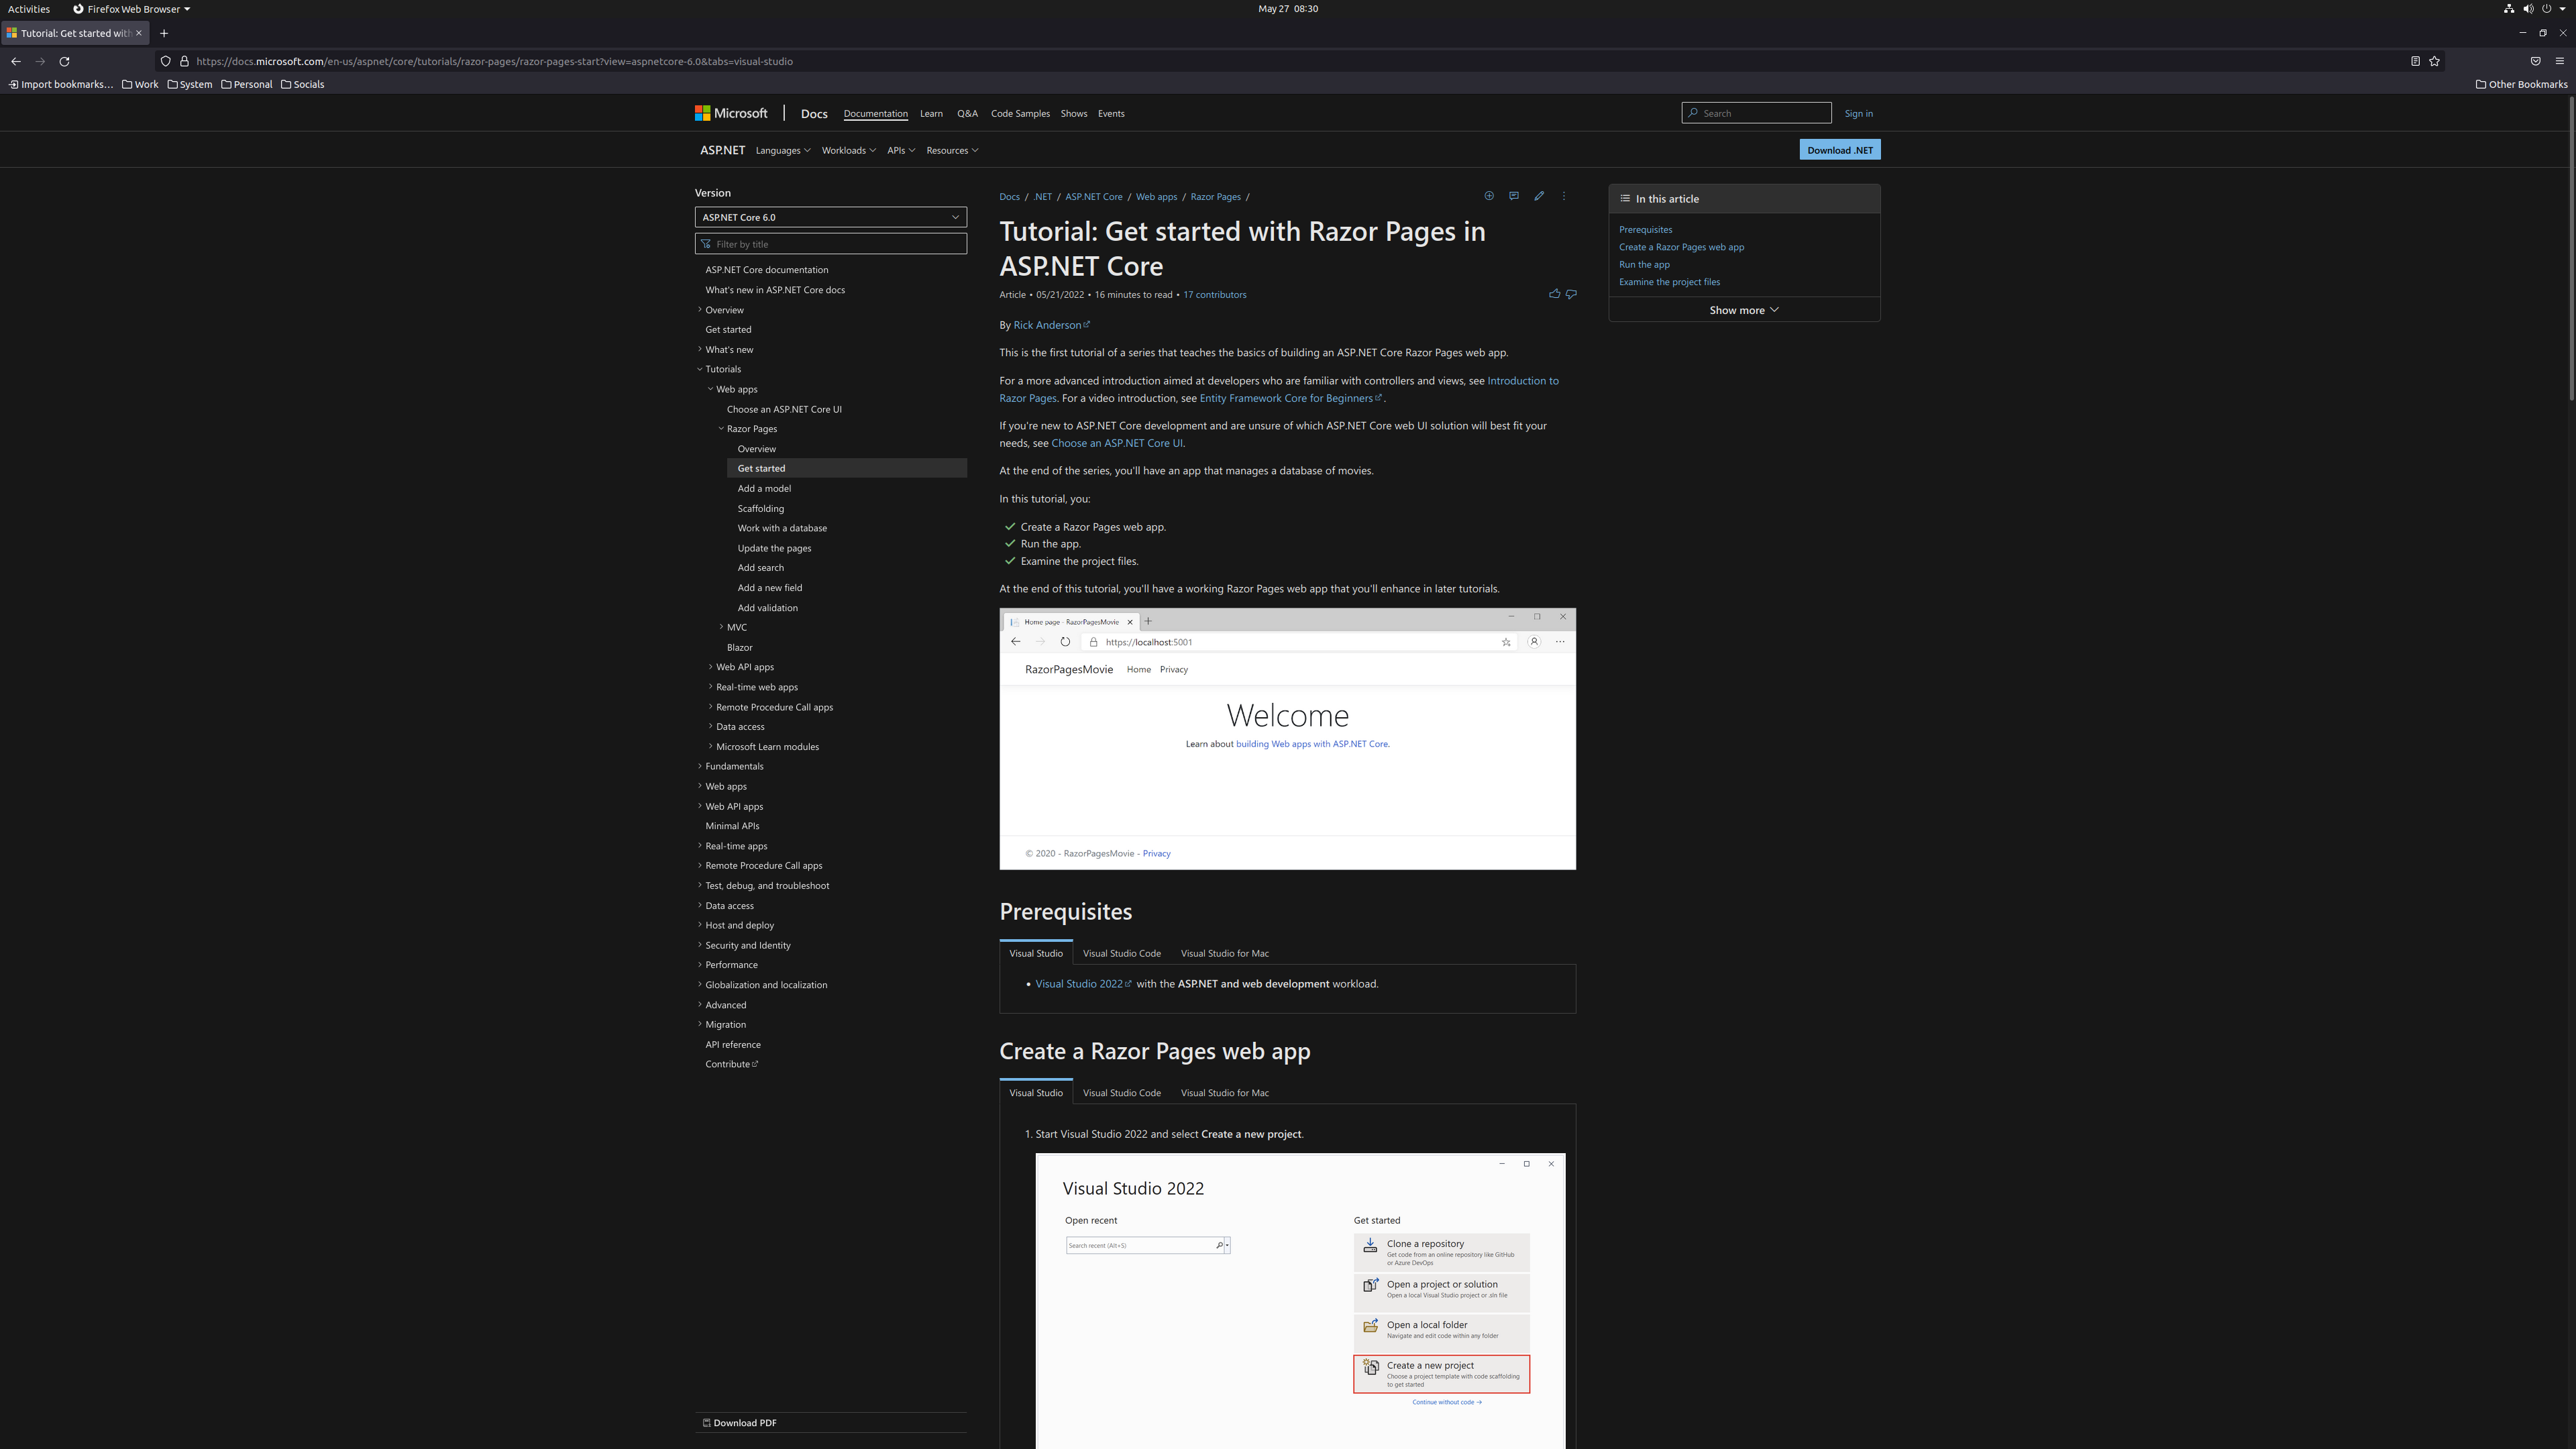Edit this article with the pencil icon
The image size is (2576, 1449).
coord(1539,196)
